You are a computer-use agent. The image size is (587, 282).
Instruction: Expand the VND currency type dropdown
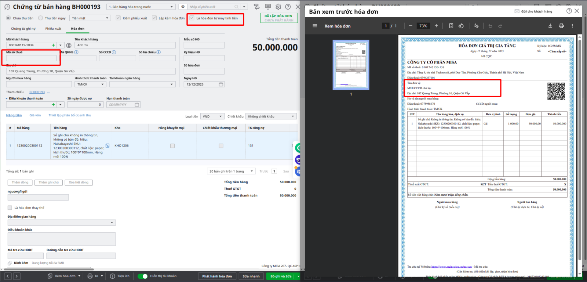212,116
